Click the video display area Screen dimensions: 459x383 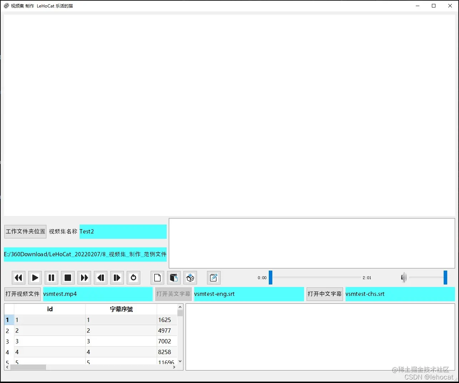230,115
